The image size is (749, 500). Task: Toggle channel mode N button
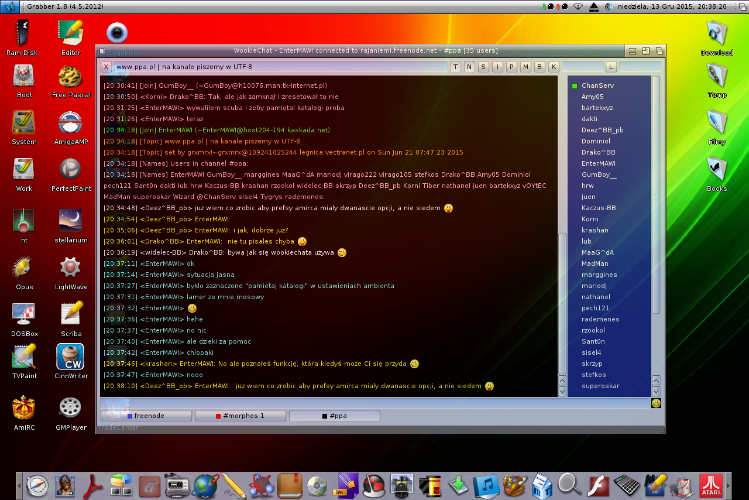pos(469,67)
